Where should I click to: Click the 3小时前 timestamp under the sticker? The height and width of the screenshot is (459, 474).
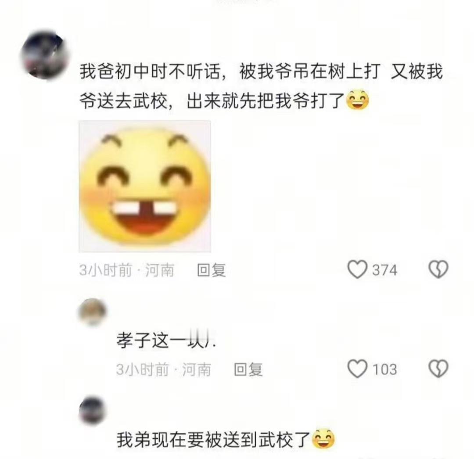tap(106, 270)
